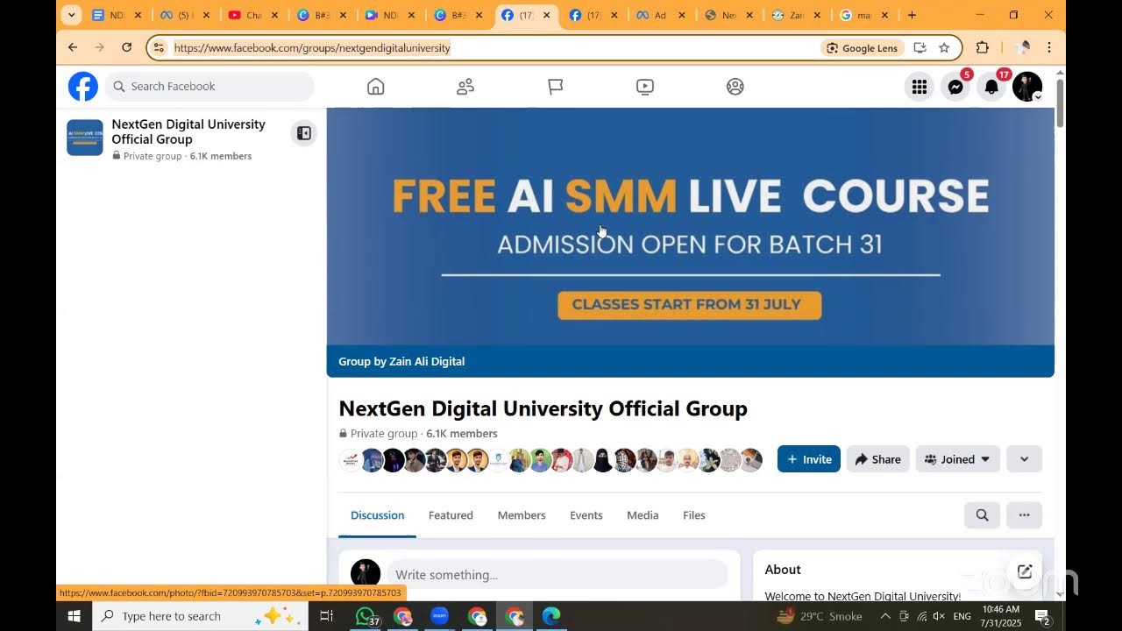Open the group cover photo
This screenshot has width=1122, height=631.
(691, 226)
